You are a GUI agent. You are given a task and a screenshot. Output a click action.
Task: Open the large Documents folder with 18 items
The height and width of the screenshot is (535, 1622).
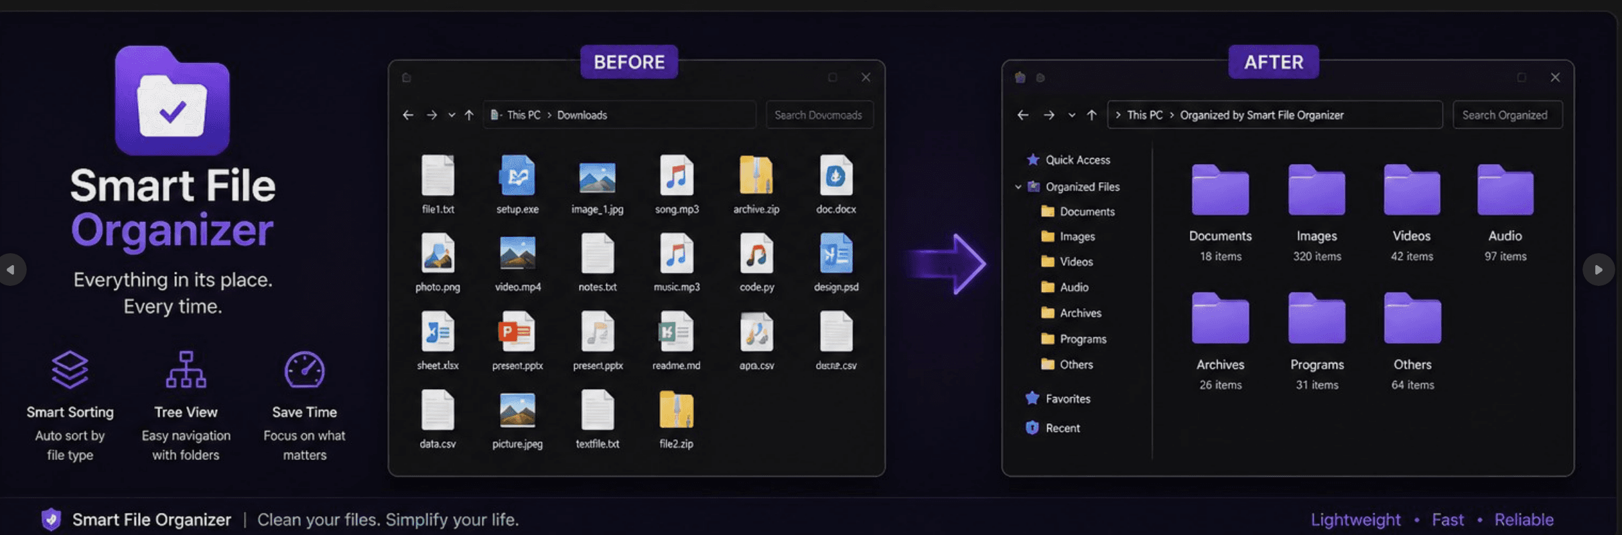click(1220, 190)
